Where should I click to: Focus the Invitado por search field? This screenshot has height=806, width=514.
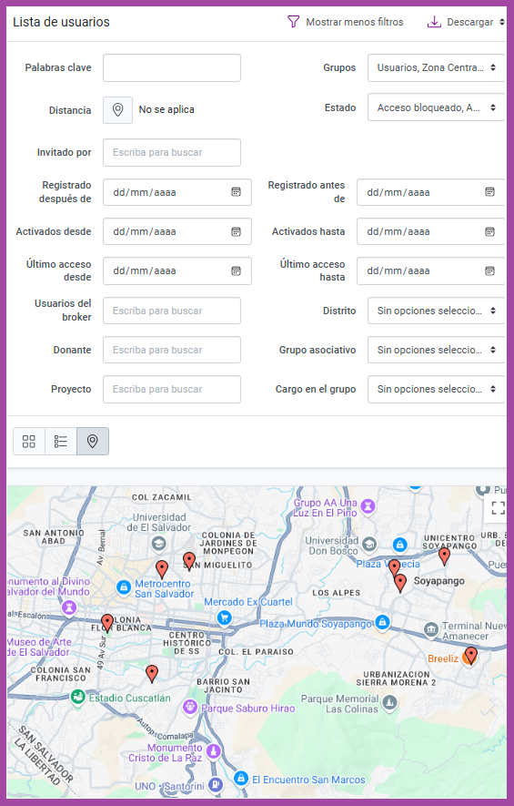click(172, 153)
